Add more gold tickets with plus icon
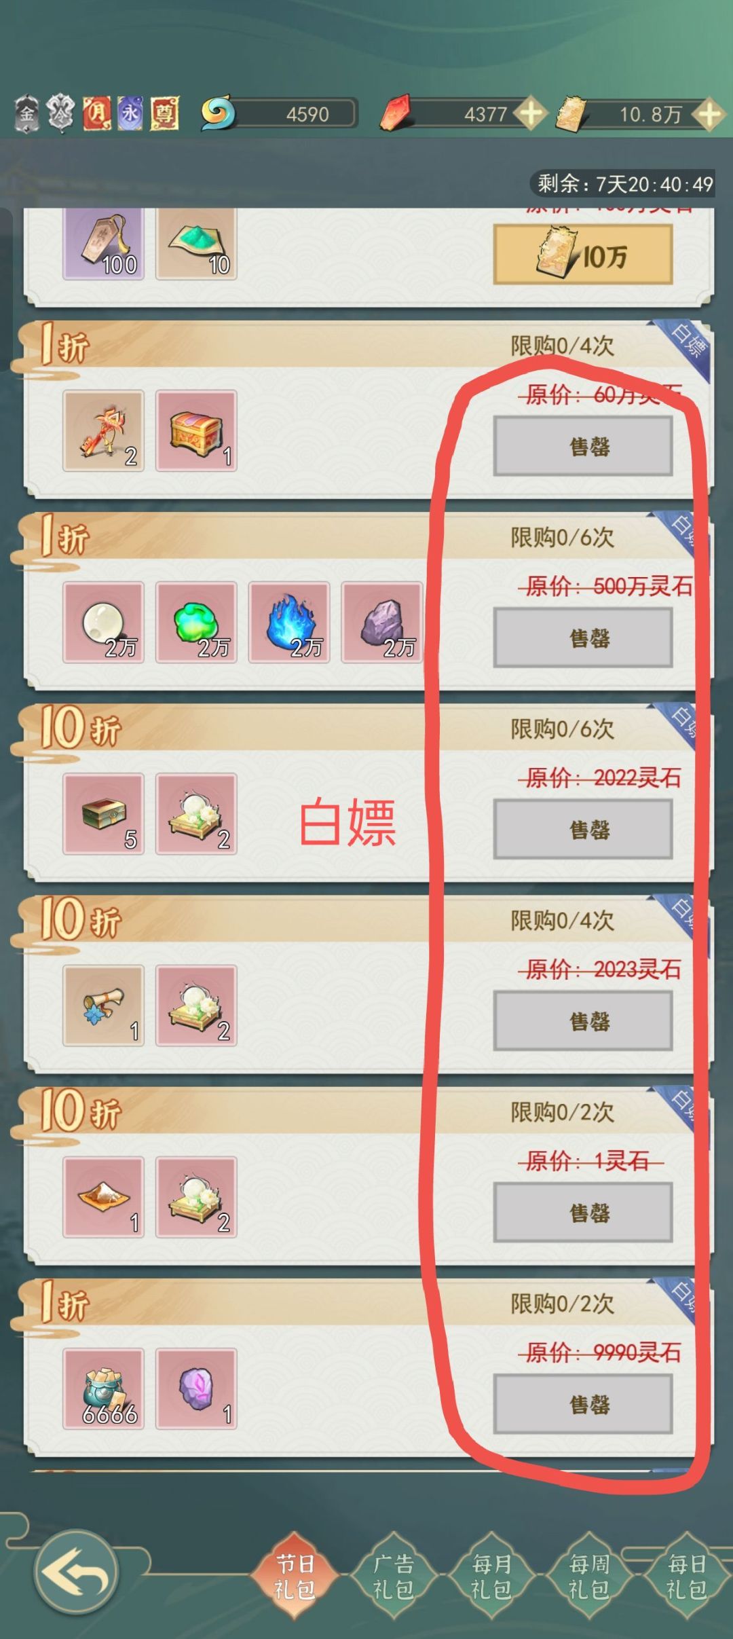733x1639 pixels. click(709, 113)
